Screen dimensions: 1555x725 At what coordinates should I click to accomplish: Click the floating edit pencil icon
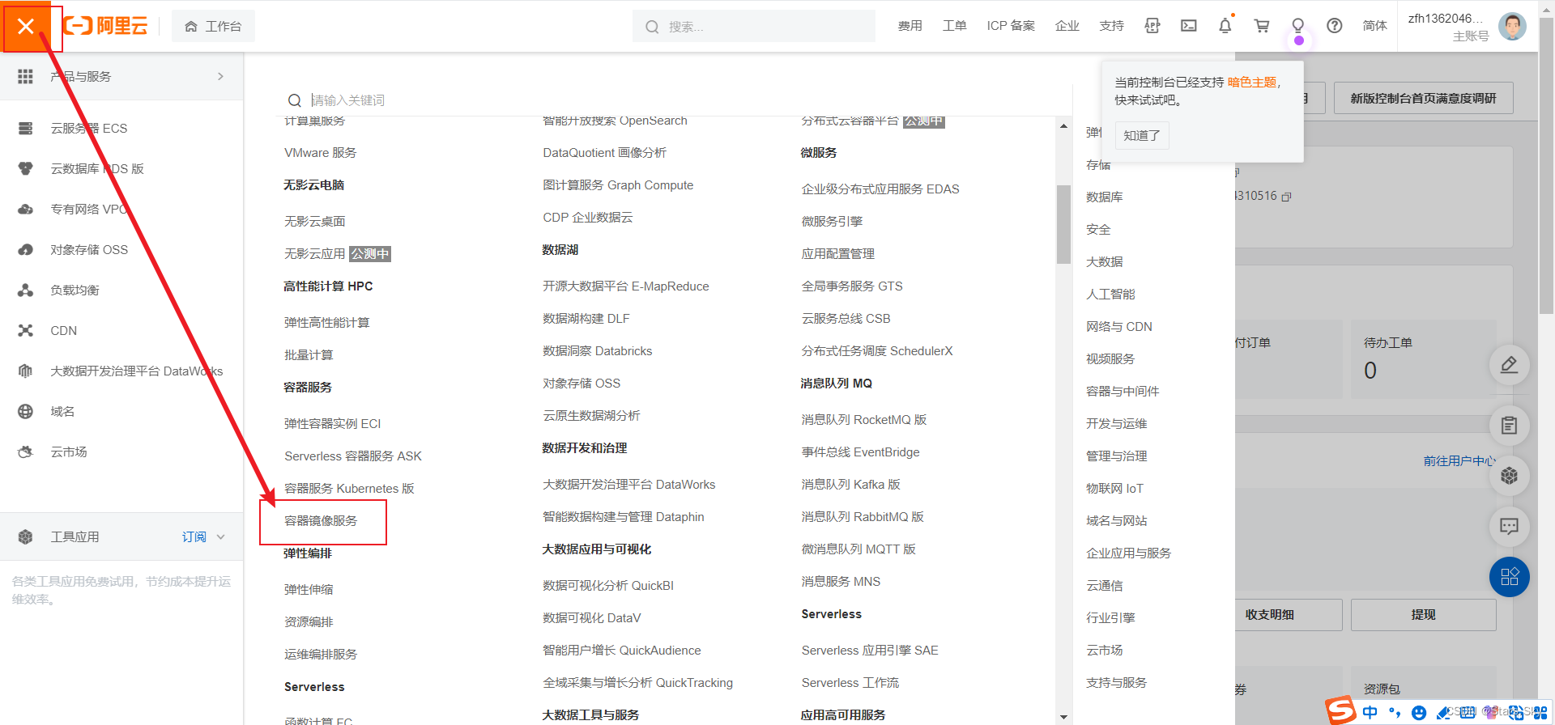coord(1509,365)
